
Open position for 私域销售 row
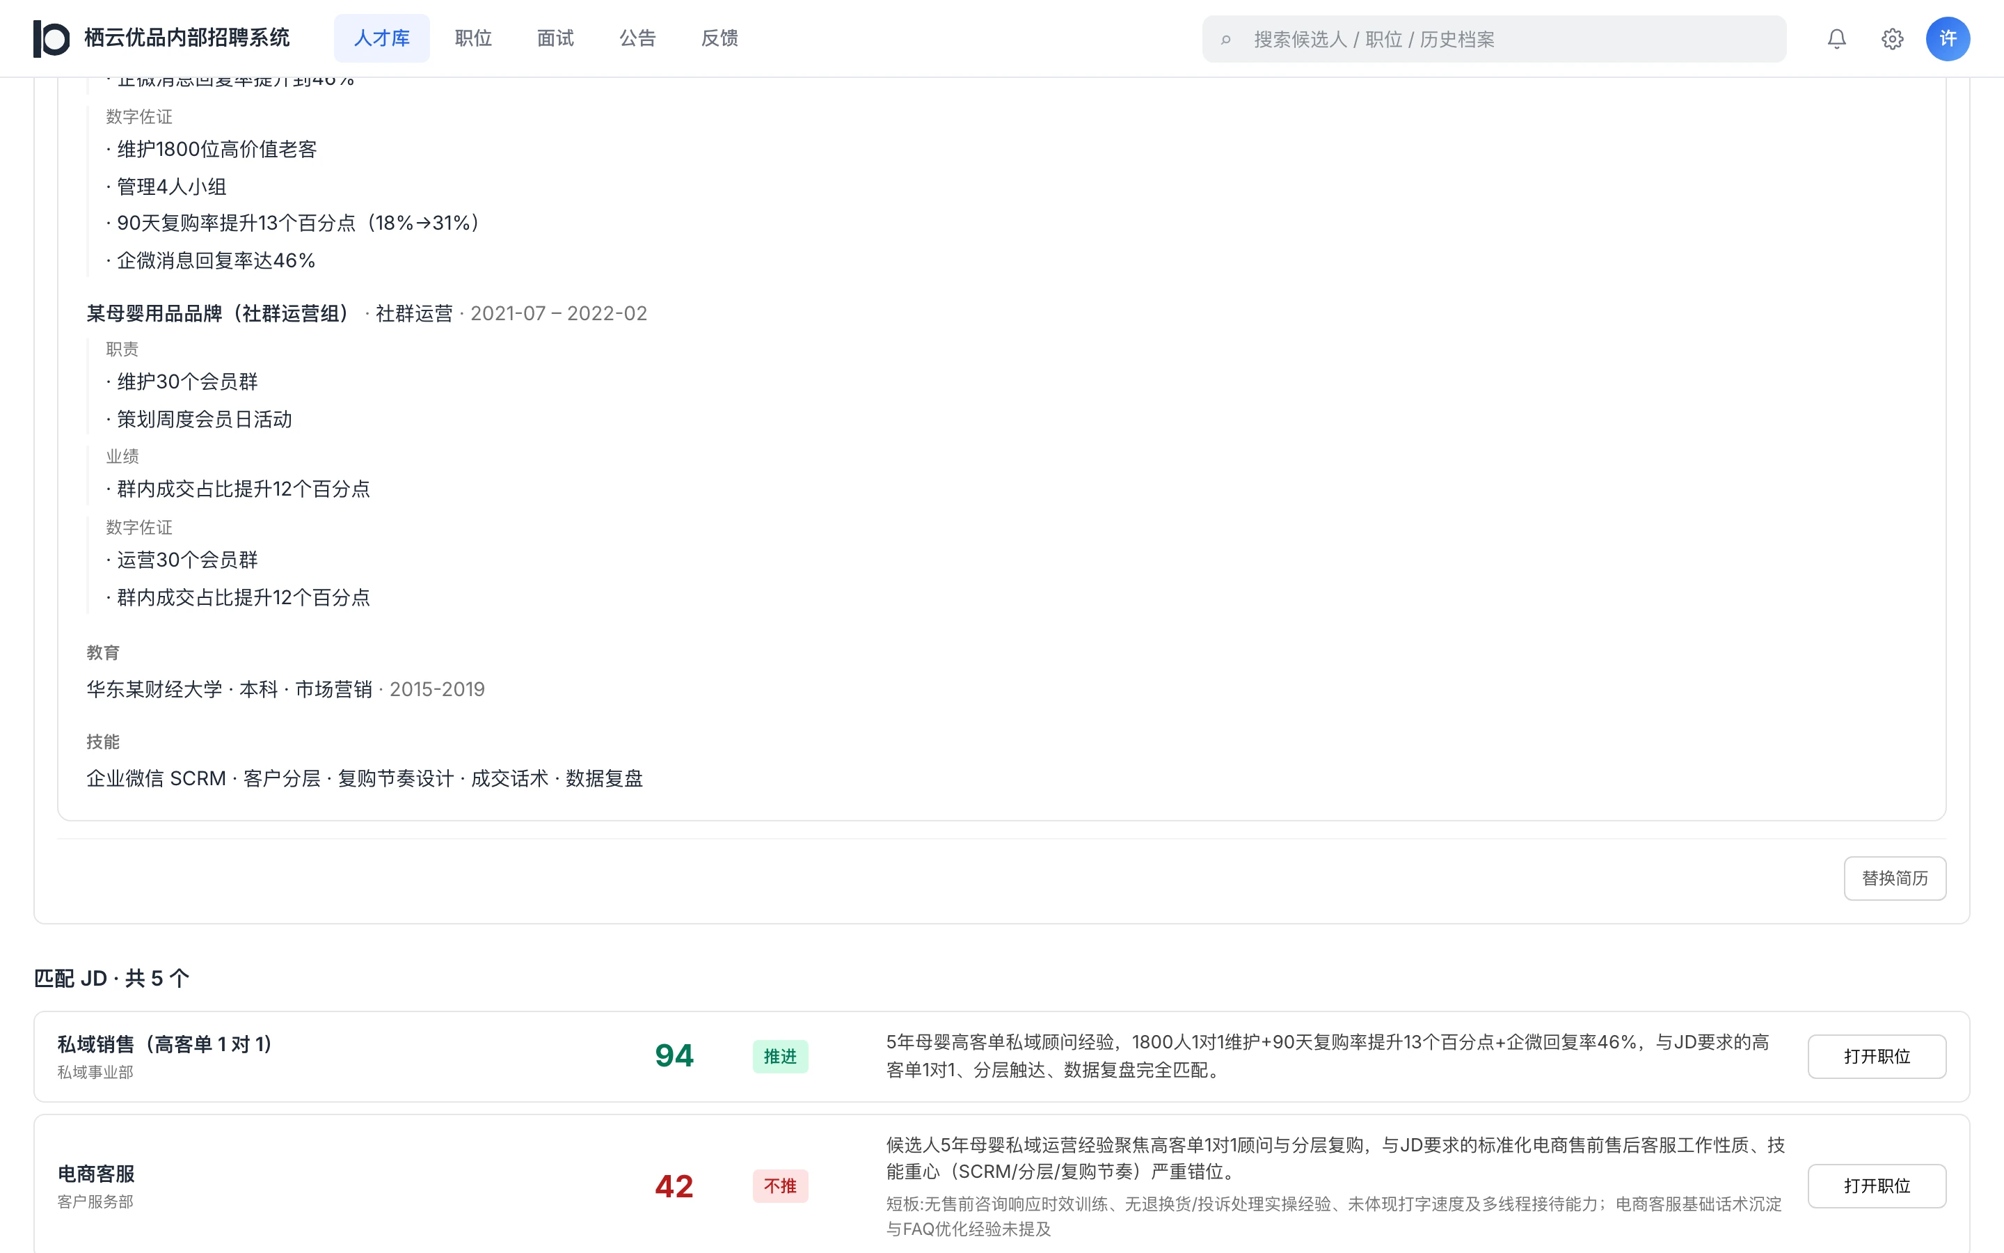coord(1877,1057)
